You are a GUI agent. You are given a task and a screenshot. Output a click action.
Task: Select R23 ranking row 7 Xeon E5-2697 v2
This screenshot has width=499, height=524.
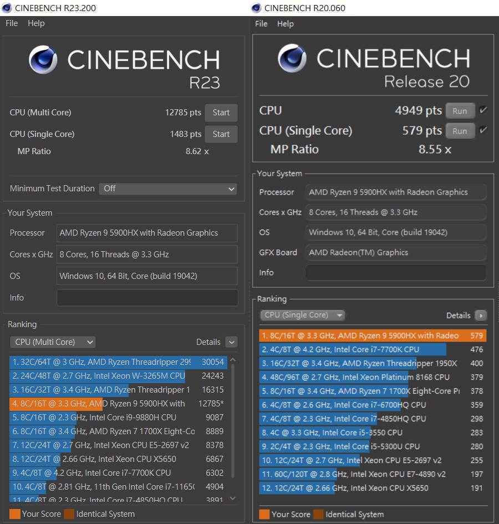[x=118, y=445]
